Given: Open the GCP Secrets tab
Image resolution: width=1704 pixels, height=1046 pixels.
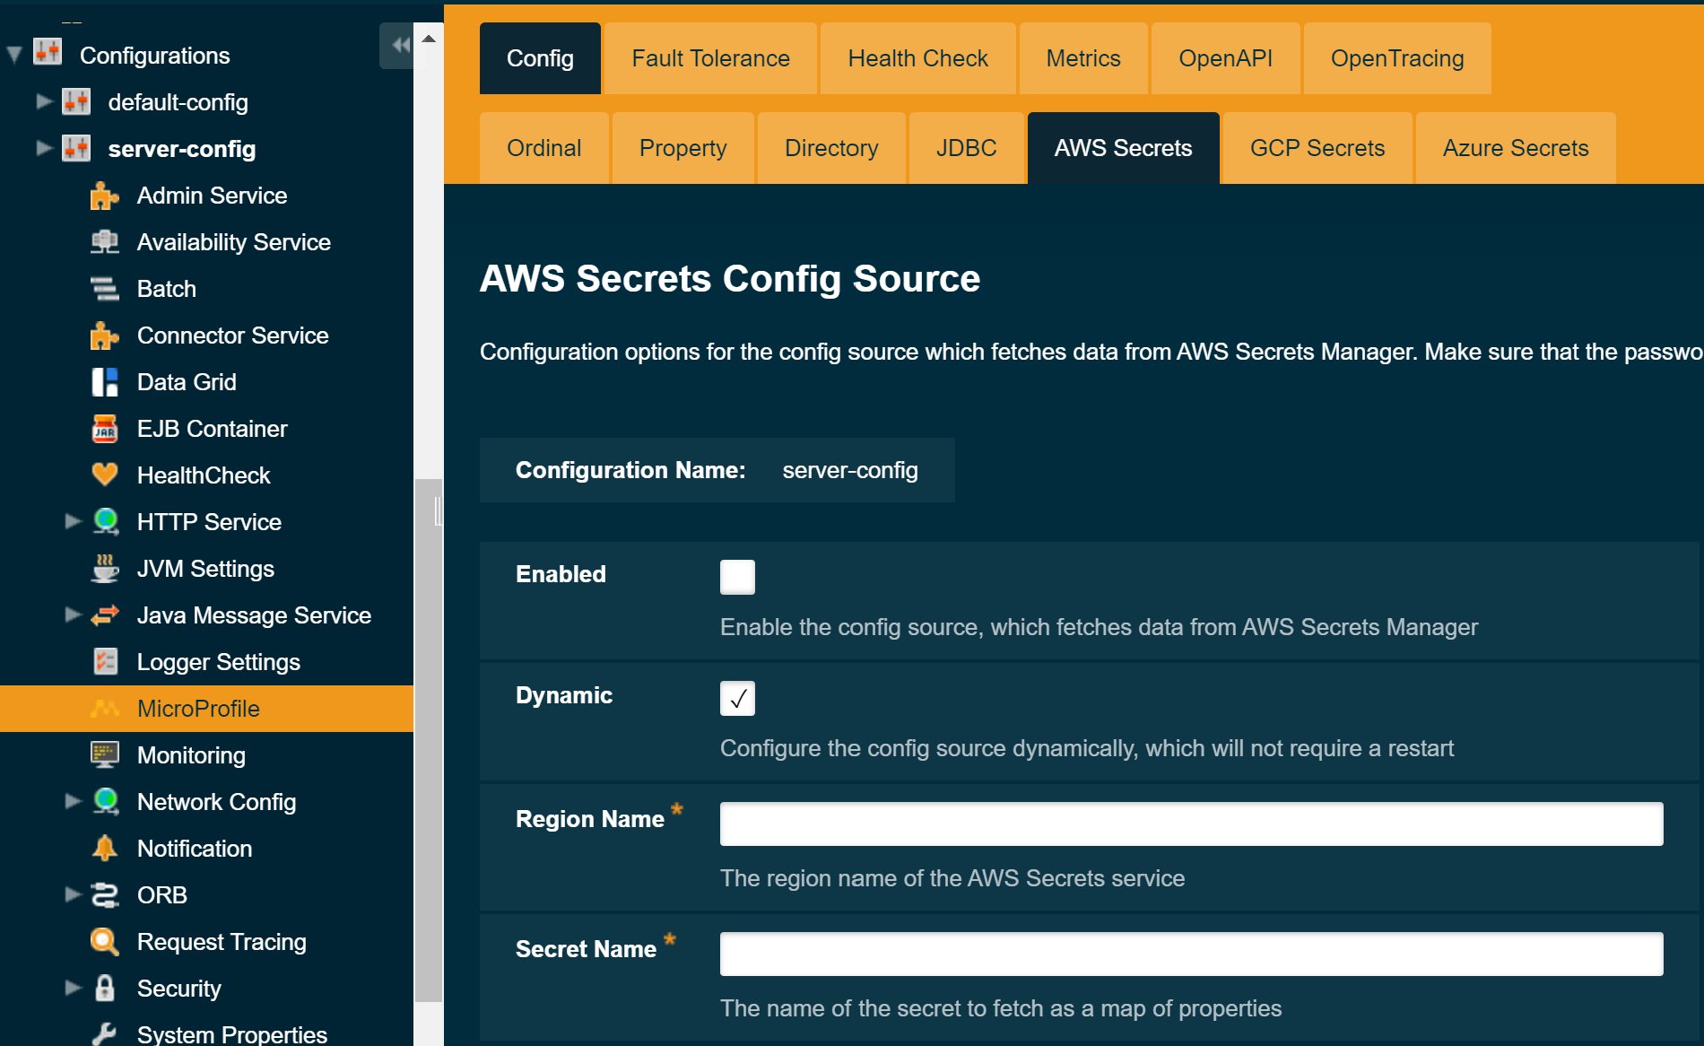Looking at the screenshot, I should [x=1317, y=147].
